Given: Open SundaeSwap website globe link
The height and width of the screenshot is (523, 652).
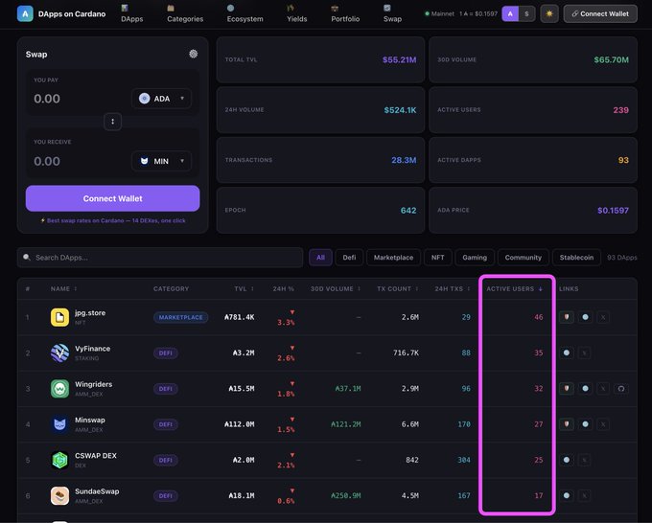Looking at the screenshot, I should point(567,496).
